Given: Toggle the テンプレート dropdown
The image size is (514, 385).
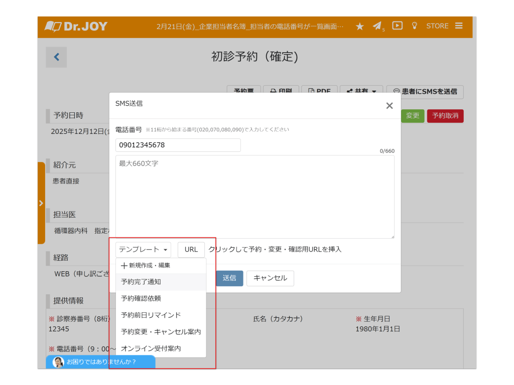Looking at the screenshot, I should 143,250.
